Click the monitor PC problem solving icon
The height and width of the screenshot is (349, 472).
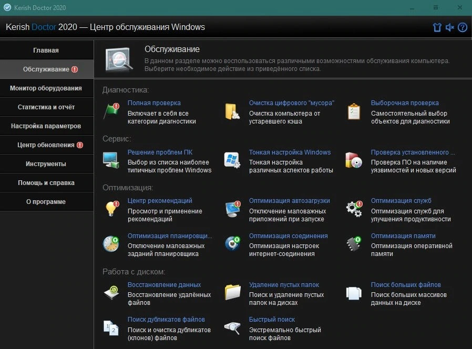(111, 160)
